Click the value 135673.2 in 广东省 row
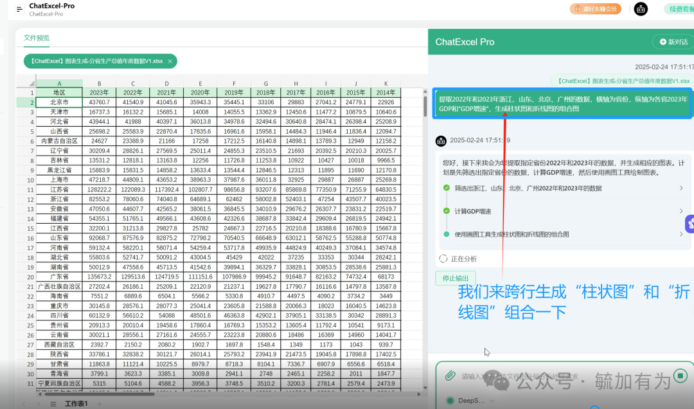 click(x=99, y=277)
